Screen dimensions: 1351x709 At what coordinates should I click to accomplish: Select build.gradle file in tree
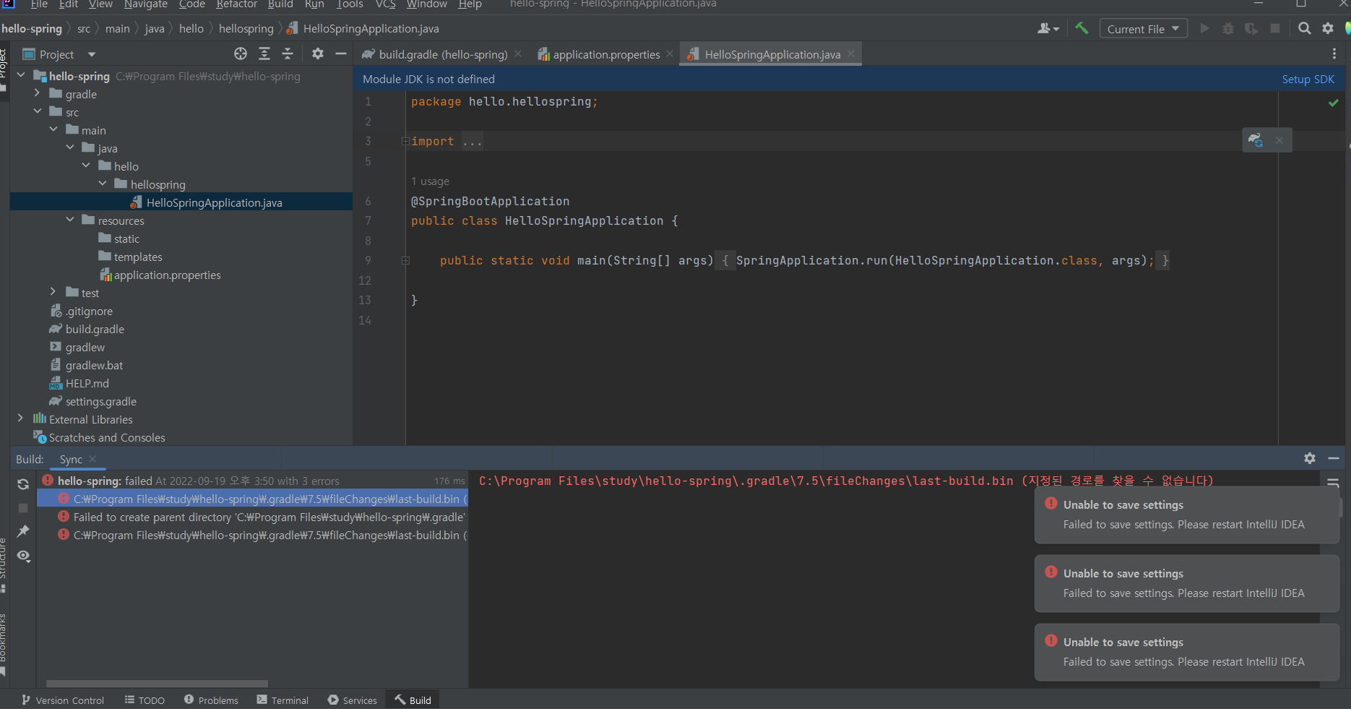pyautogui.click(x=95, y=329)
